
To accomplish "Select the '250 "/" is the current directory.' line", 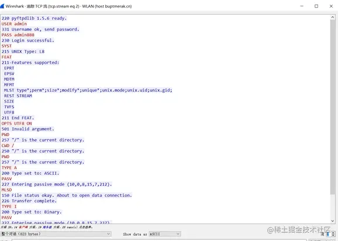I will pos(43,151).
